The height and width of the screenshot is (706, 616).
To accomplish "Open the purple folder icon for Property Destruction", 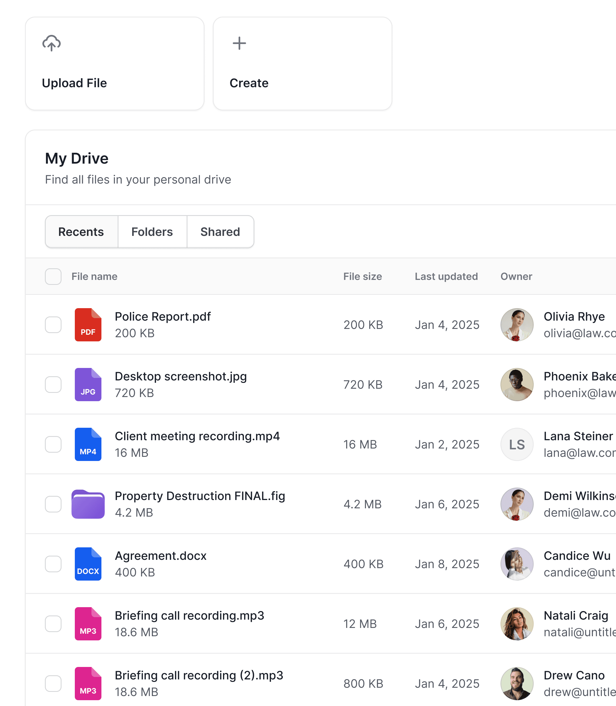I will [88, 504].
